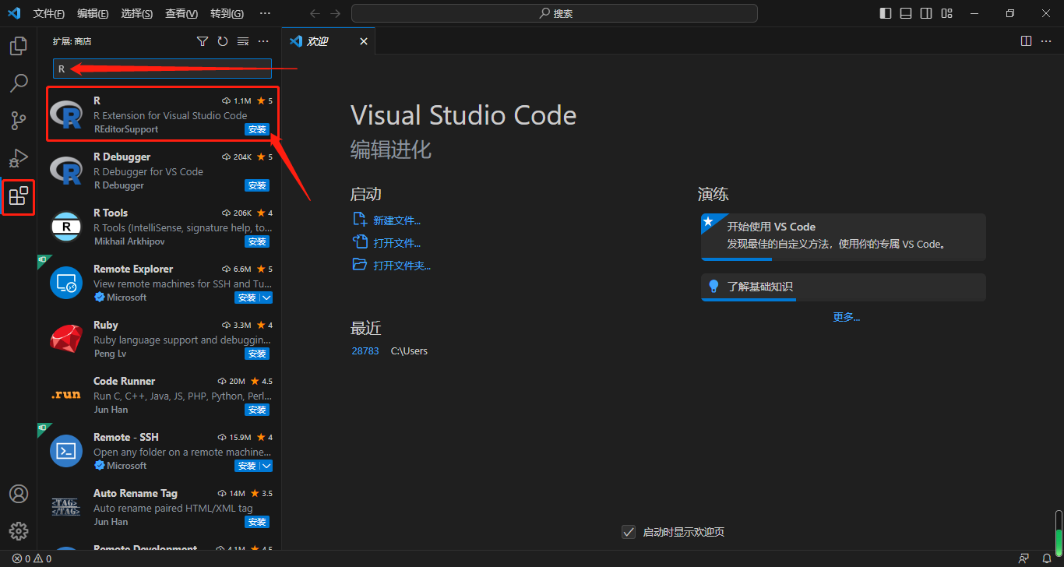Image resolution: width=1064 pixels, height=567 pixels.
Task: Toggle show welcome page on startup checkbox
Action: pyautogui.click(x=629, y=532)
